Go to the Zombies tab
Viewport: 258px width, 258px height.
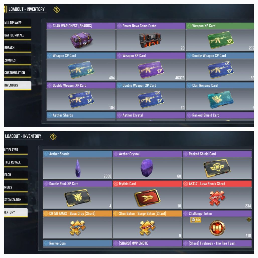point(18,60)
